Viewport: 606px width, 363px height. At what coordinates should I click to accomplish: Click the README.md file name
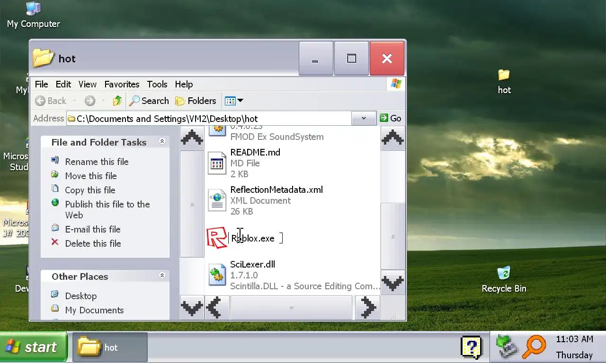click(x=255, y=152)
